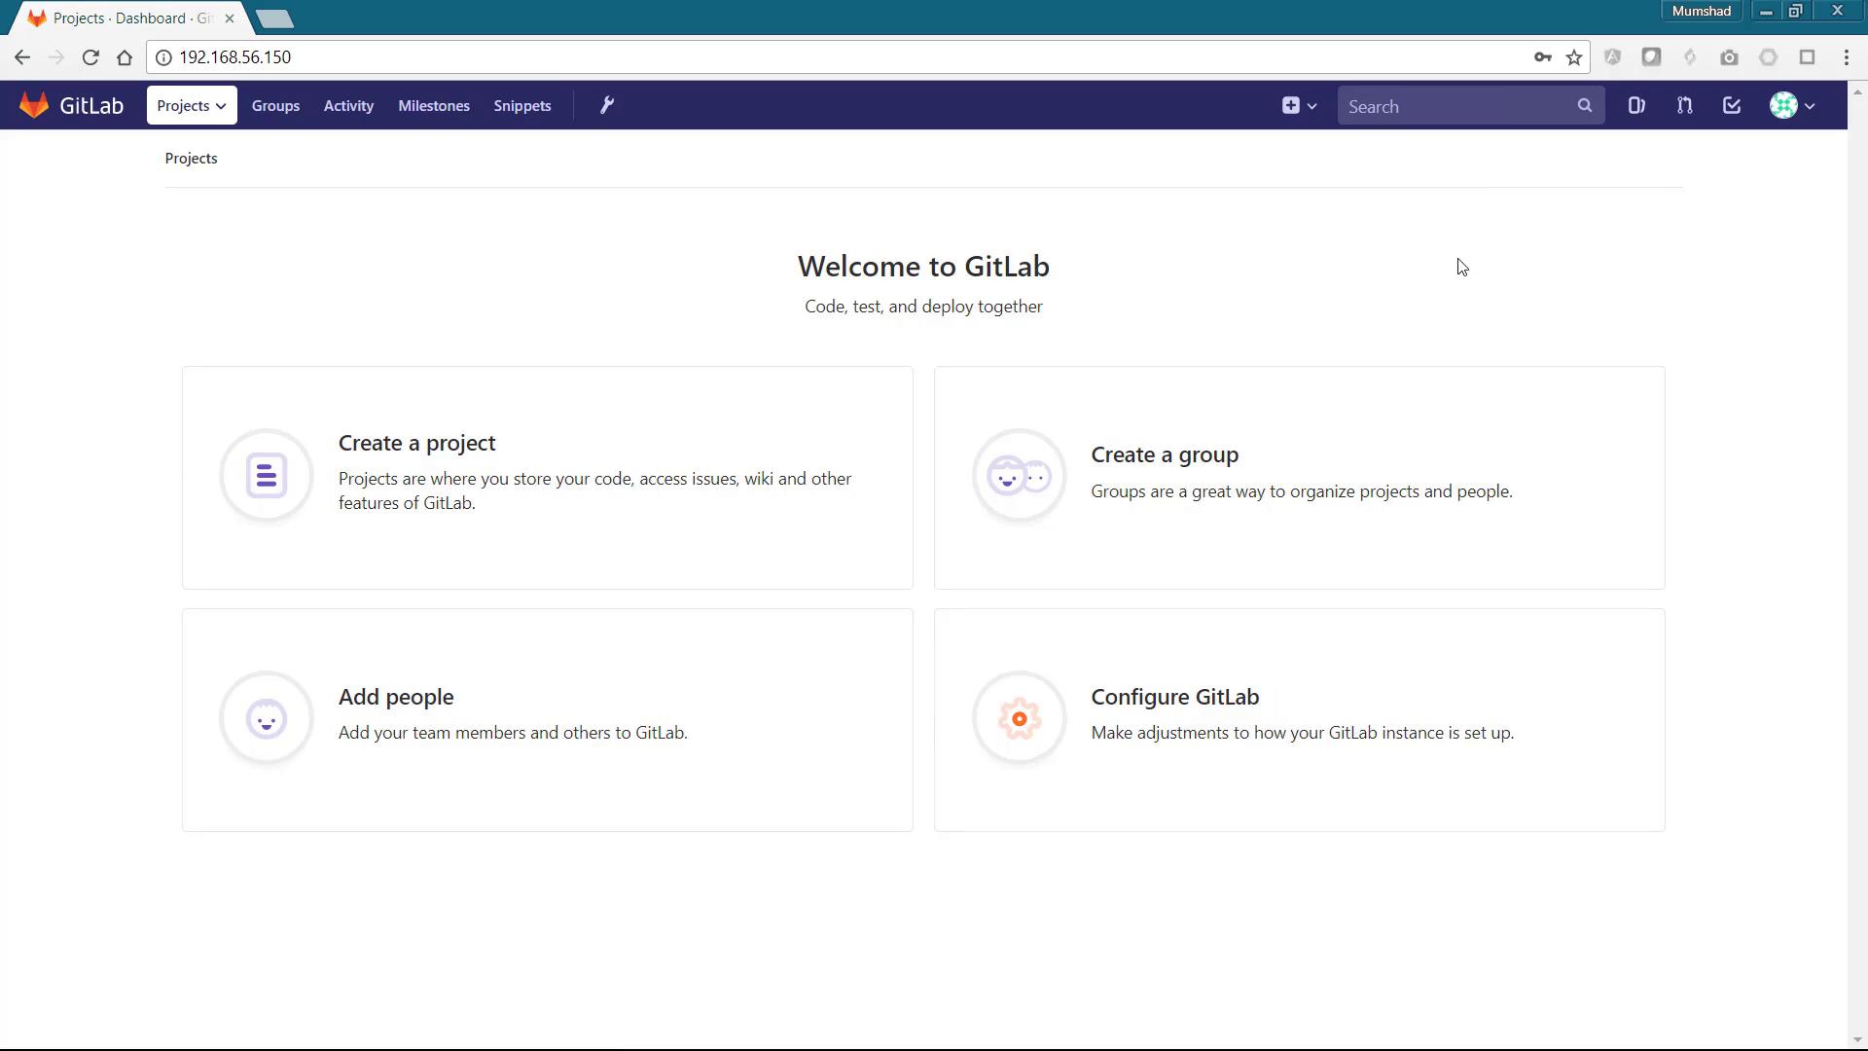
Task: Open the user avatar dropdown
Action: [1792, 105]
